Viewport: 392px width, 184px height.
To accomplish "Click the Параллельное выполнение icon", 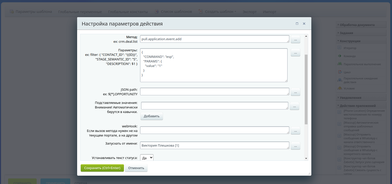I will [x=339, y=64].
